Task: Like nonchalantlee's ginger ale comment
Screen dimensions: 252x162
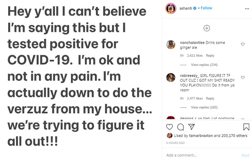Action: click(242, 44)
